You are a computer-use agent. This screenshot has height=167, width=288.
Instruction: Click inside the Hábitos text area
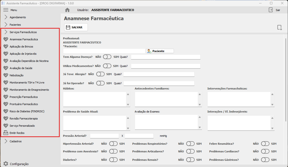(x=95, y=99)
